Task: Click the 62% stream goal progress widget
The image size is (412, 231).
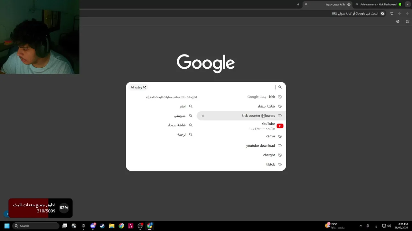Action: (x=41, y=208)
